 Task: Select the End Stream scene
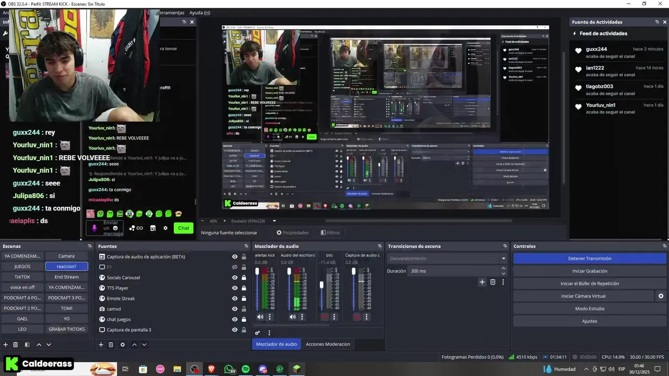(x=66, y=277)
